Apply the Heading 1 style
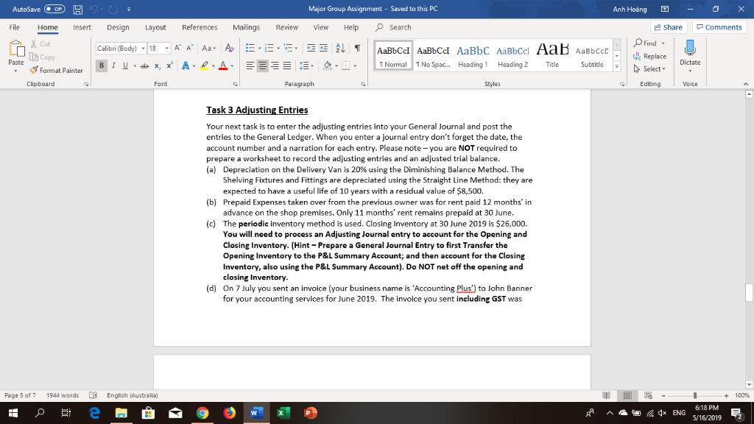 pos(473,56)
